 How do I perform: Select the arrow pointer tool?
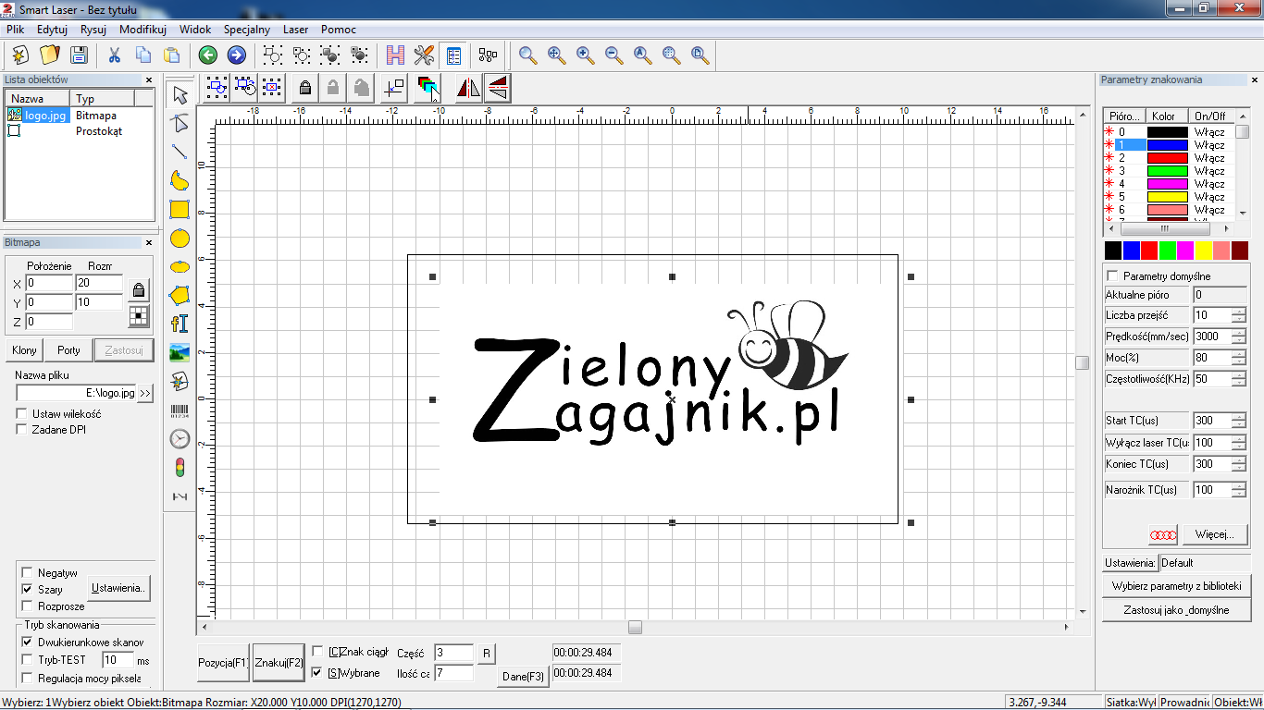coord(180,95)
